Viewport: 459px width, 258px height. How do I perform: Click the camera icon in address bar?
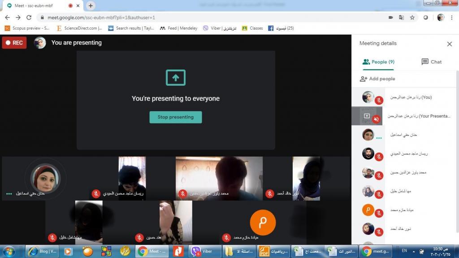point(390,17)
